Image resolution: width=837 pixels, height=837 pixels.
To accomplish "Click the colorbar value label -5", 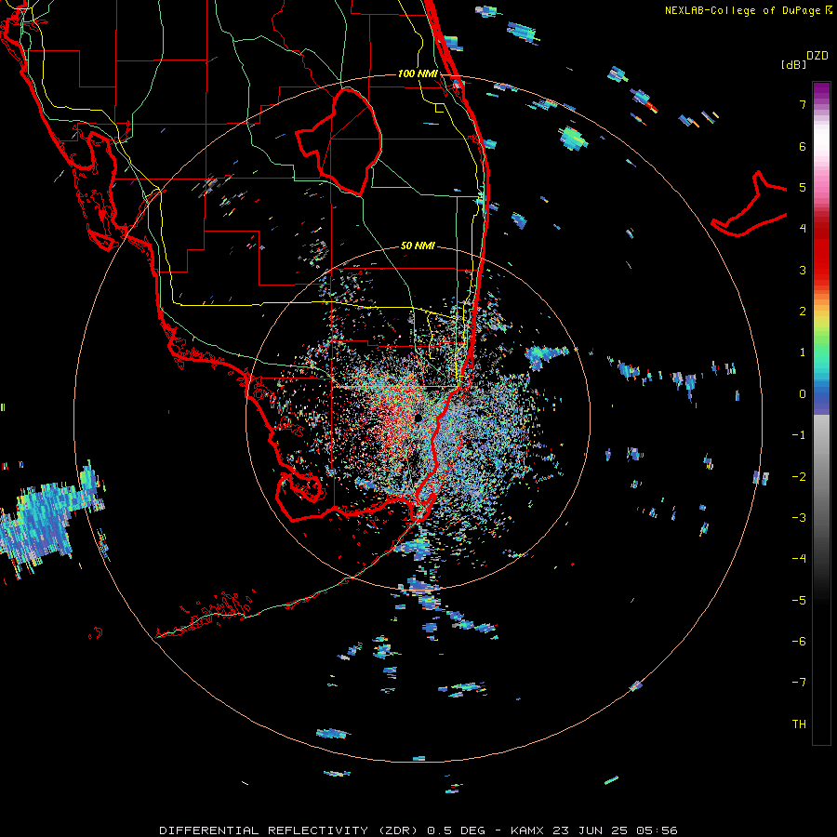I will [x=799, y=600].
